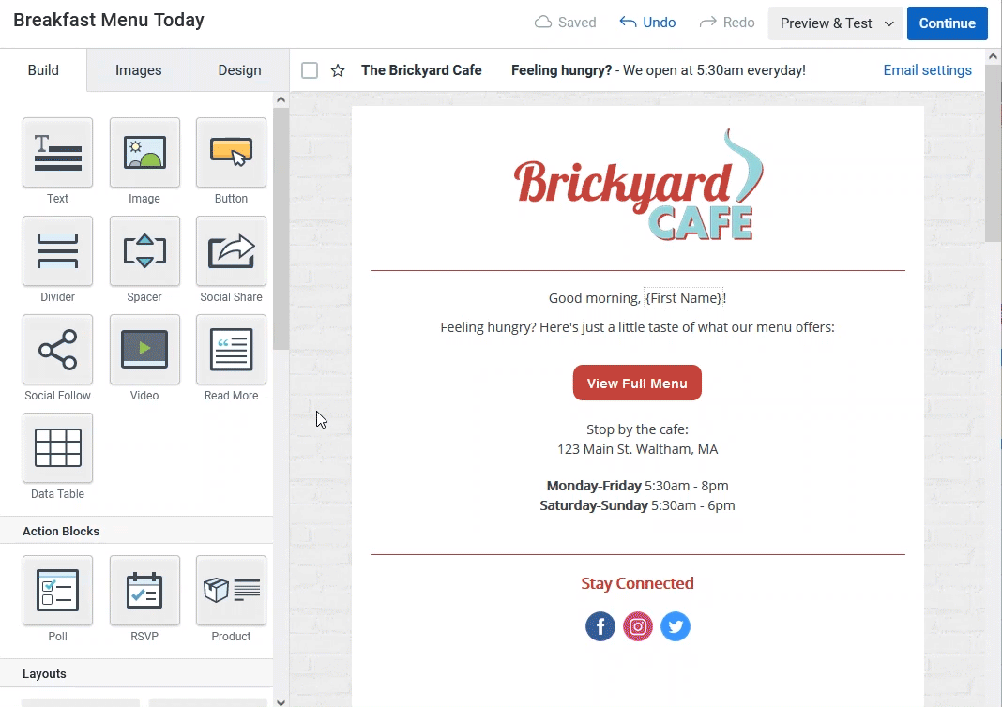Click the Facebook icon under Stay Connected
The image size is (1002, 707).
click(x=600, y=626)
